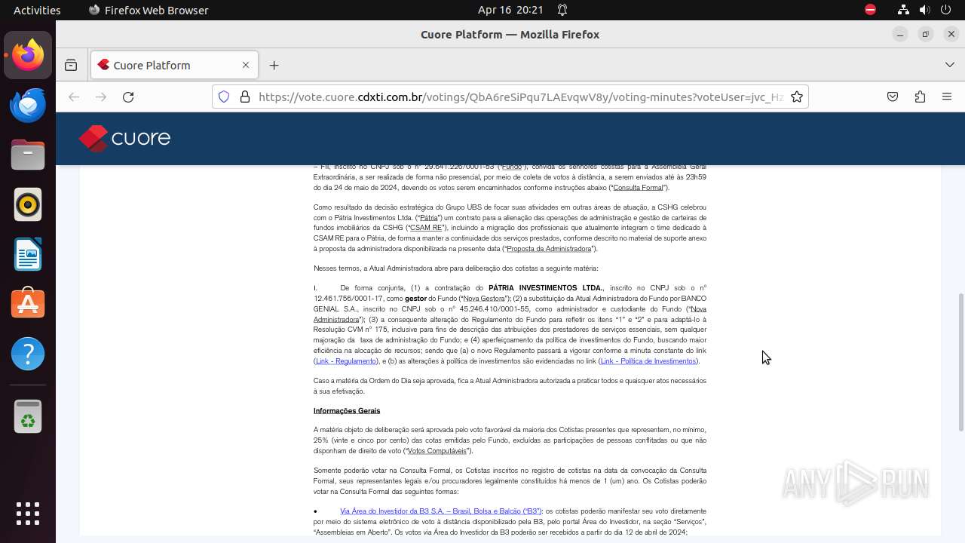This screenshot has width=965, height=543.
Task: Click the Cuore logo in header
Action: pos(125,138)
